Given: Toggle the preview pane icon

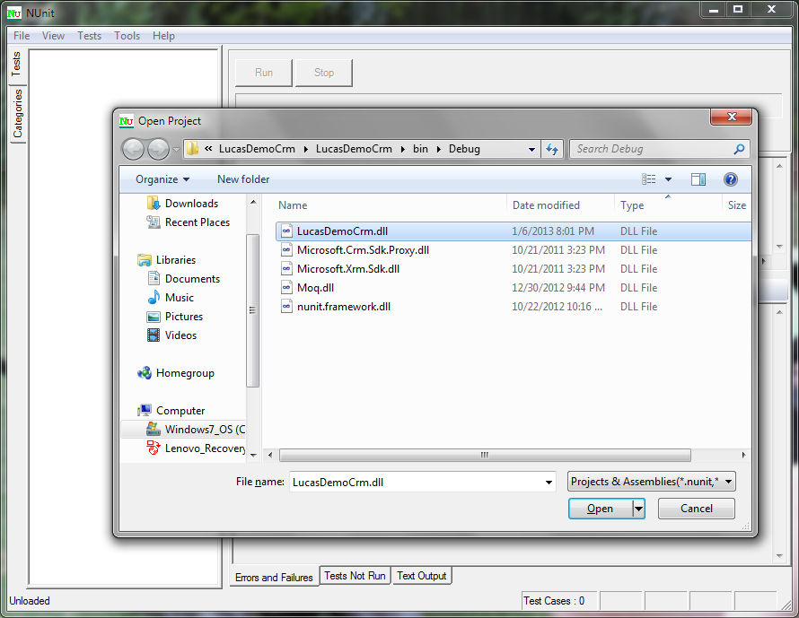Looking at the screenshot, I should (698, 179).
